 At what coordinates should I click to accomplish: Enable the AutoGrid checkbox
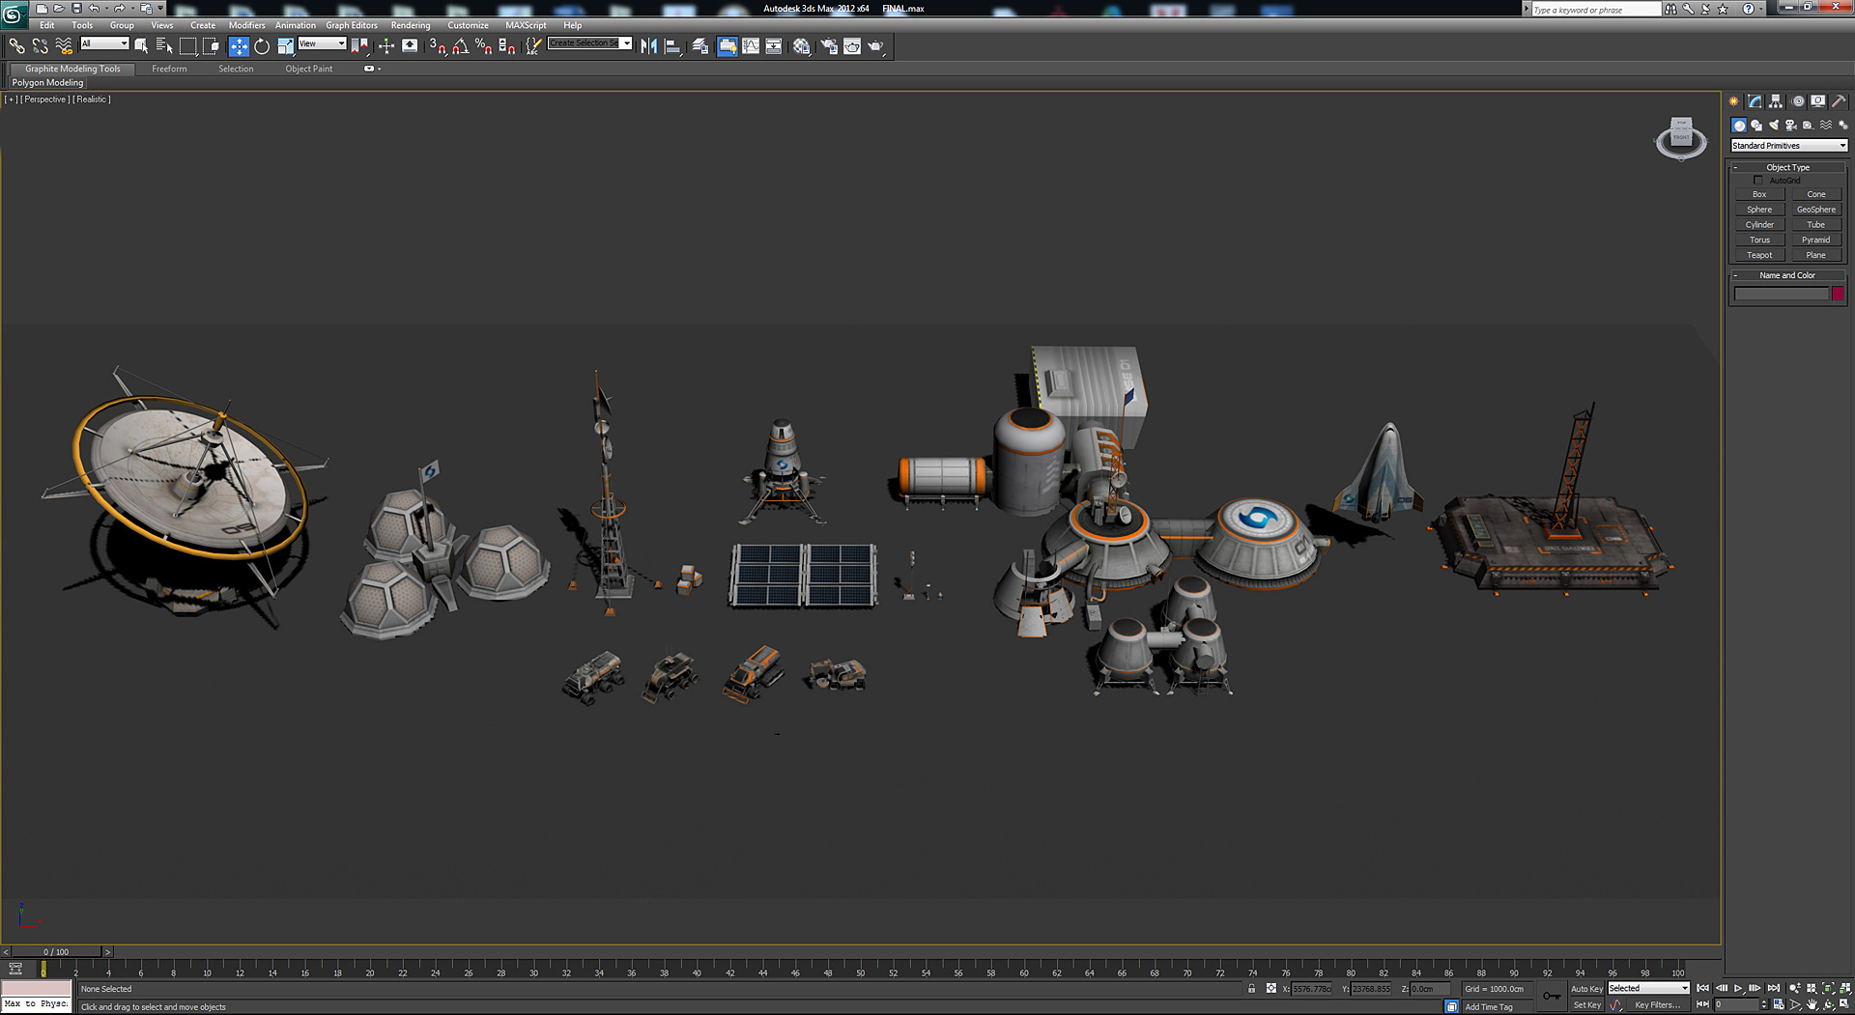click(1759, 180)
